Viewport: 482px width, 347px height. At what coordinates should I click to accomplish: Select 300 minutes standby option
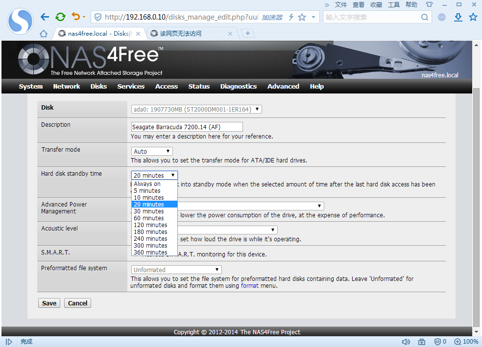click(x=154, y=245)
